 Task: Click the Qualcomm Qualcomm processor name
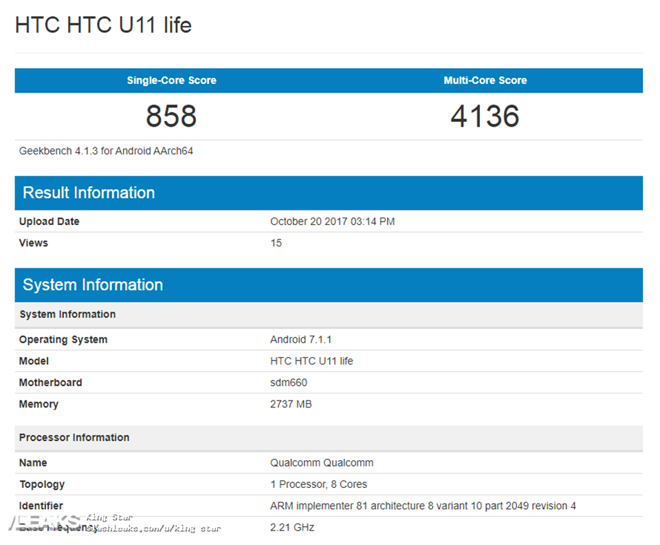pos(322,462)
